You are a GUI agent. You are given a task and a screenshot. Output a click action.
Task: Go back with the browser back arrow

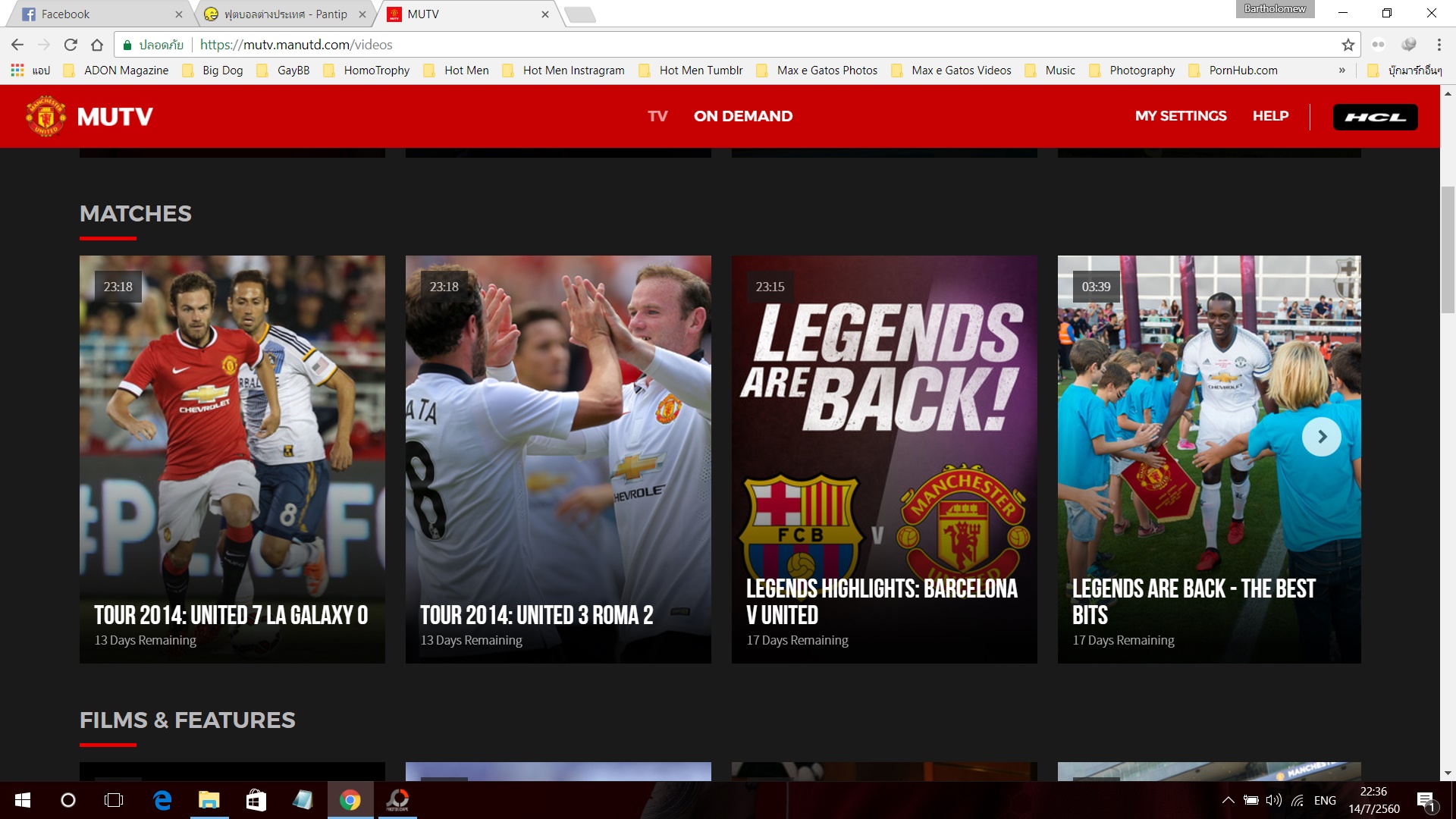click(17, 45)
